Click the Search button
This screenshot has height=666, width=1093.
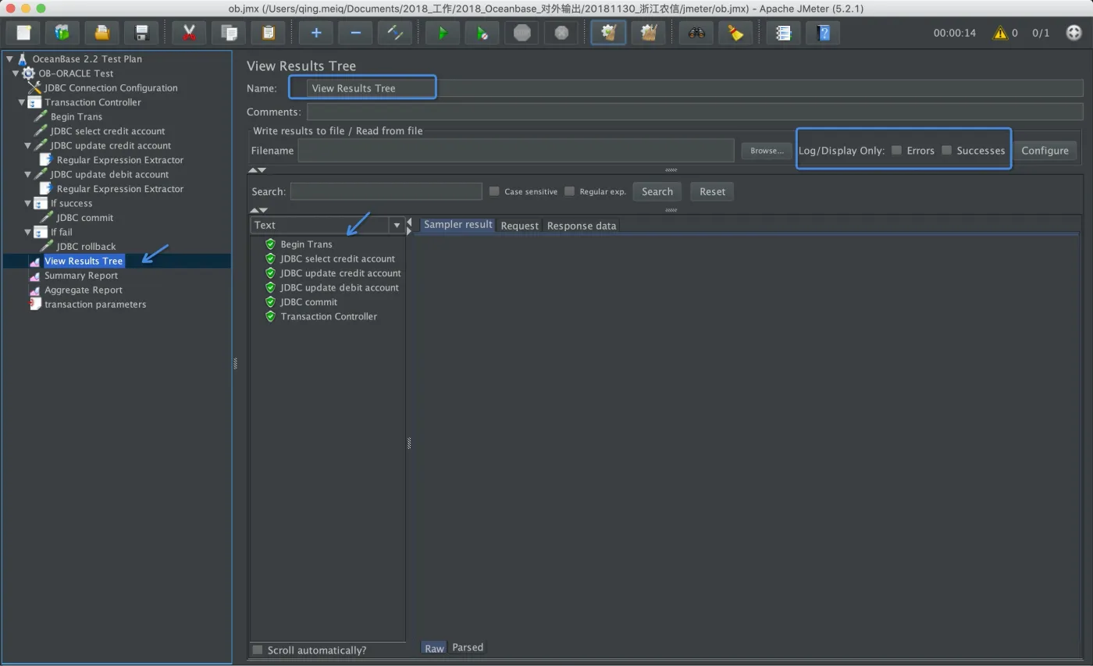coord(657,191)
